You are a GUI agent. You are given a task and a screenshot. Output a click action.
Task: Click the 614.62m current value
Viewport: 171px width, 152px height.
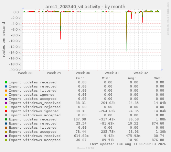(81, 136)
